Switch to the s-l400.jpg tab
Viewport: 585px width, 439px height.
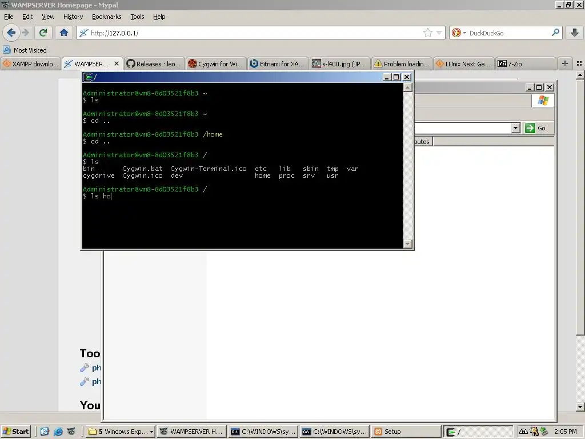click(339, 64)
